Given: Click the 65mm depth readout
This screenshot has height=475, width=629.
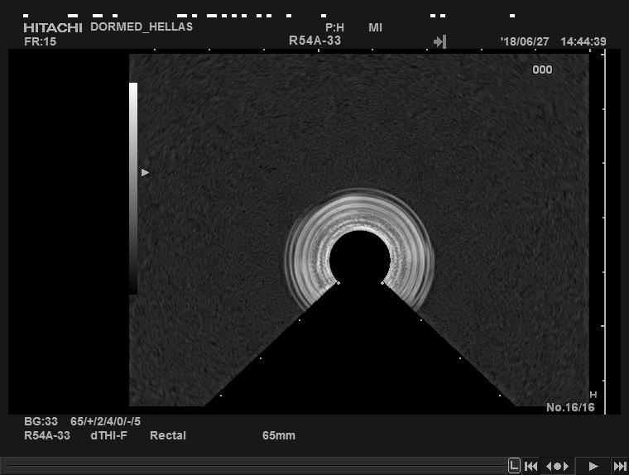Looking at the screenshot, I should click(x=279, y=435).
